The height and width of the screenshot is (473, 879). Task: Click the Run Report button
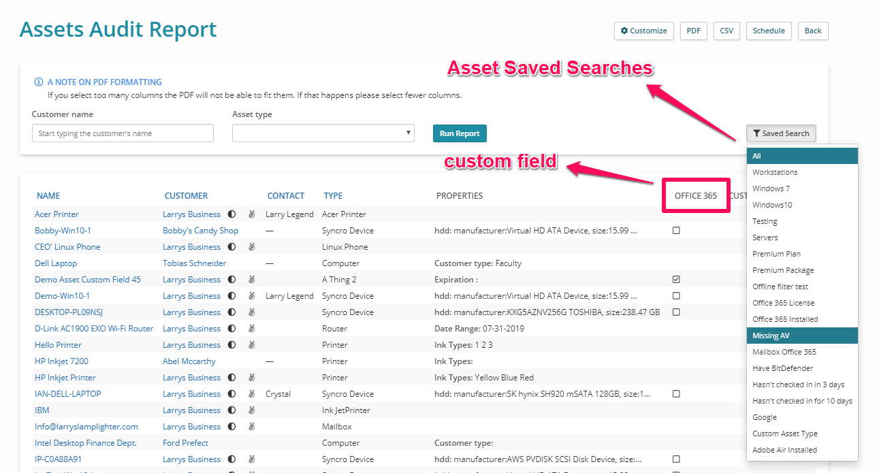click(460, 133)
